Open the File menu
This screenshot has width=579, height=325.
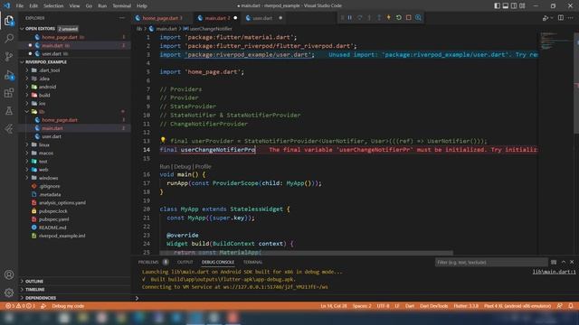point(20,6)
